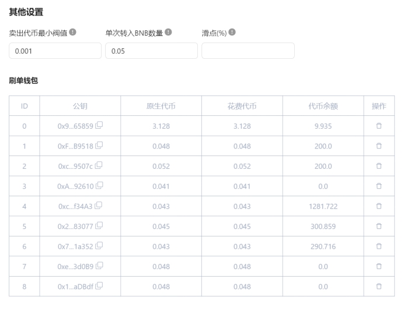Click the 代币余额 column header
The image size is (404, 311).
323,106
